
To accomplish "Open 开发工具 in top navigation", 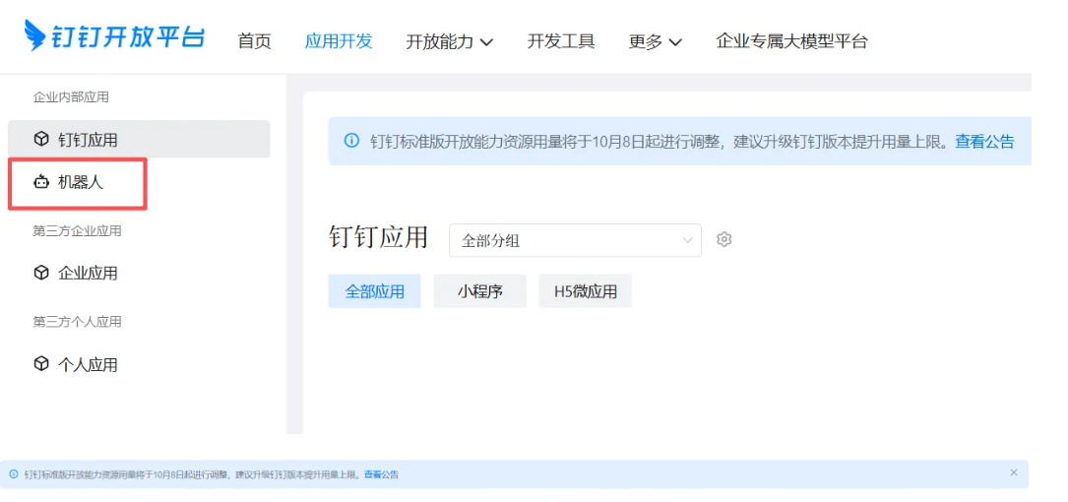I will pyautogui.click(x=561, y=41).
